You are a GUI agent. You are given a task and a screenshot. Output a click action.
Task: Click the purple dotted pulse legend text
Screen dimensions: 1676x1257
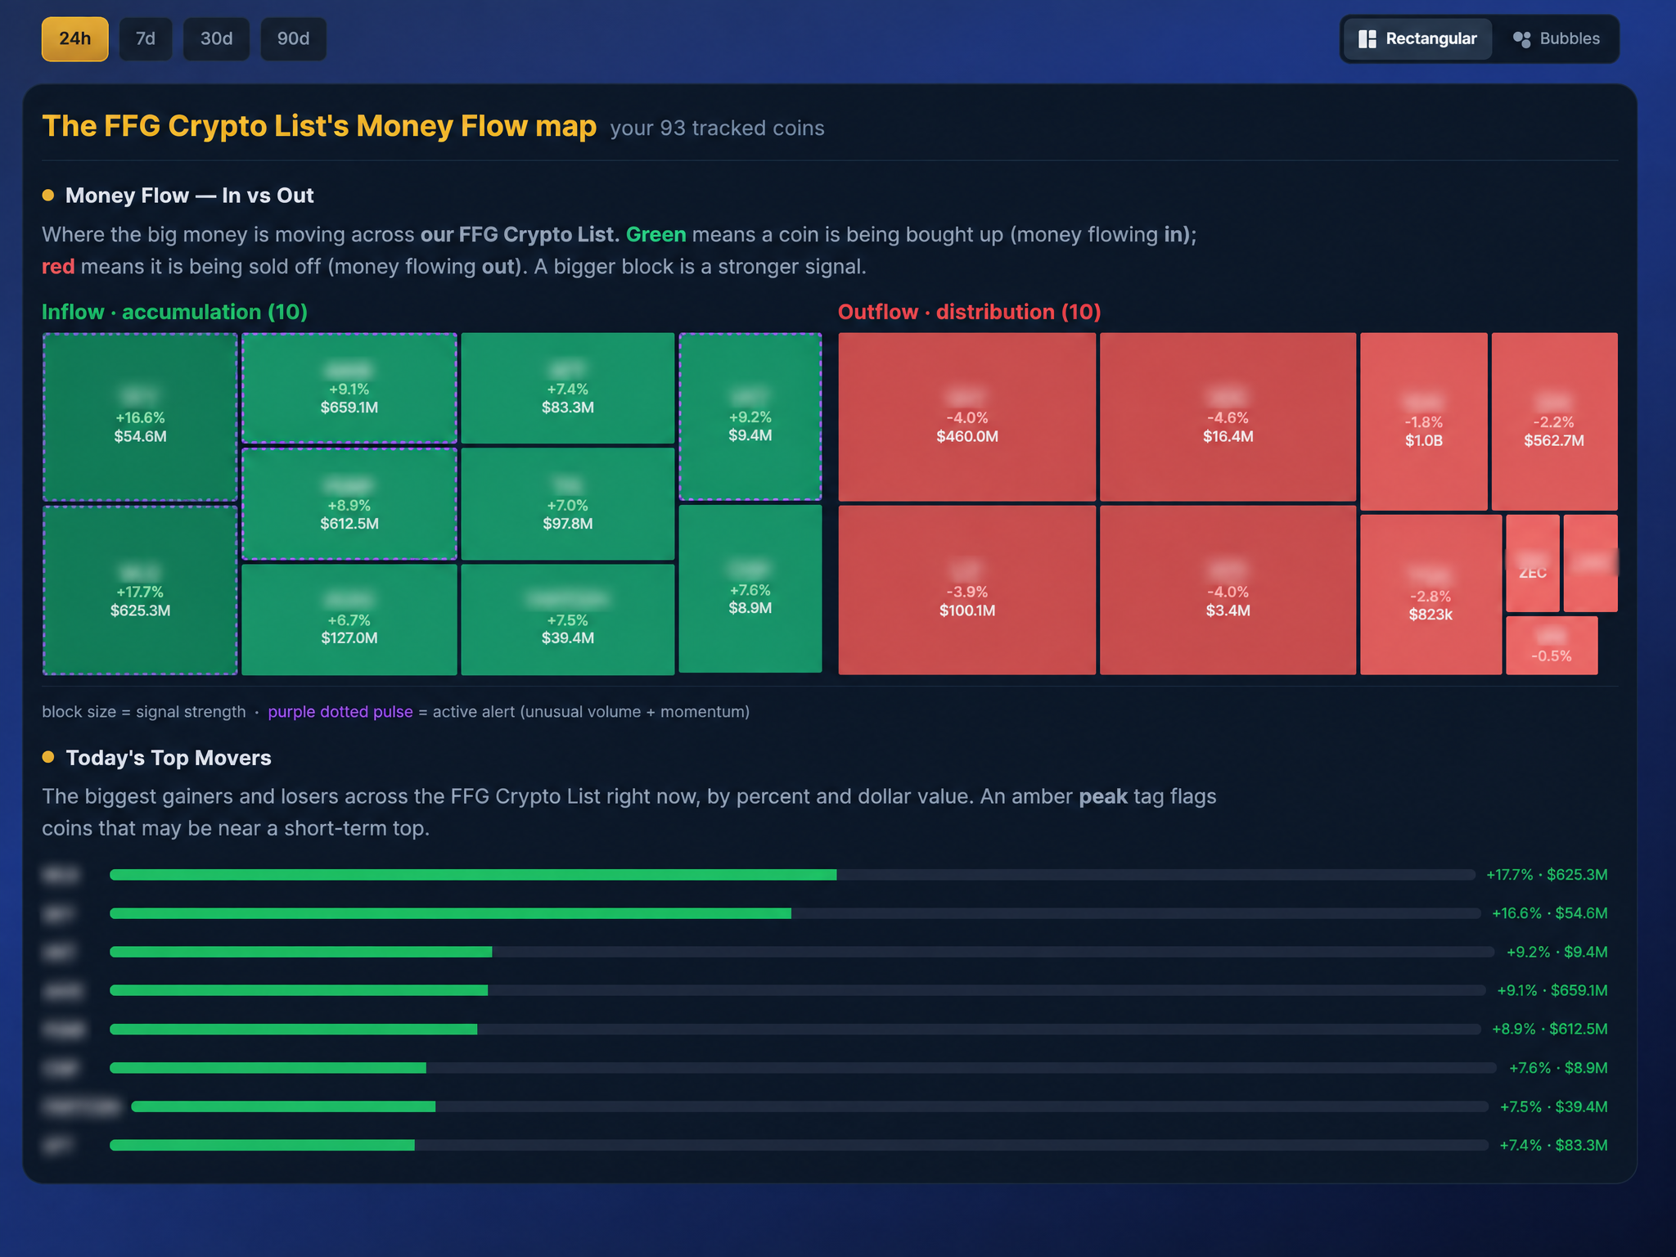pyautogui.click(x=340, y=712)
